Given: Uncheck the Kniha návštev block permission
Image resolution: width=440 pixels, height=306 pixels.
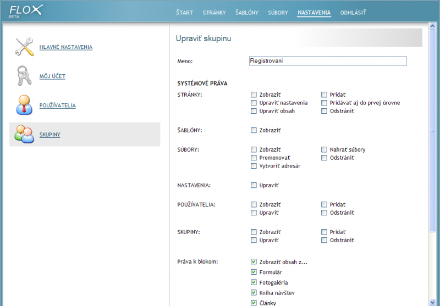Looking at the screenshot, I should tap(254, 293).
